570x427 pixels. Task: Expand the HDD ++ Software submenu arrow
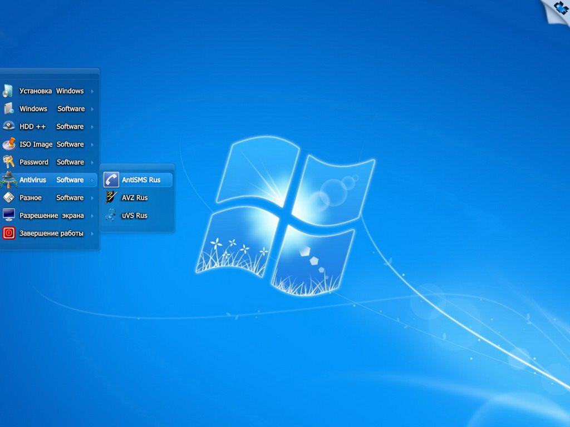(x=92, y=127)
